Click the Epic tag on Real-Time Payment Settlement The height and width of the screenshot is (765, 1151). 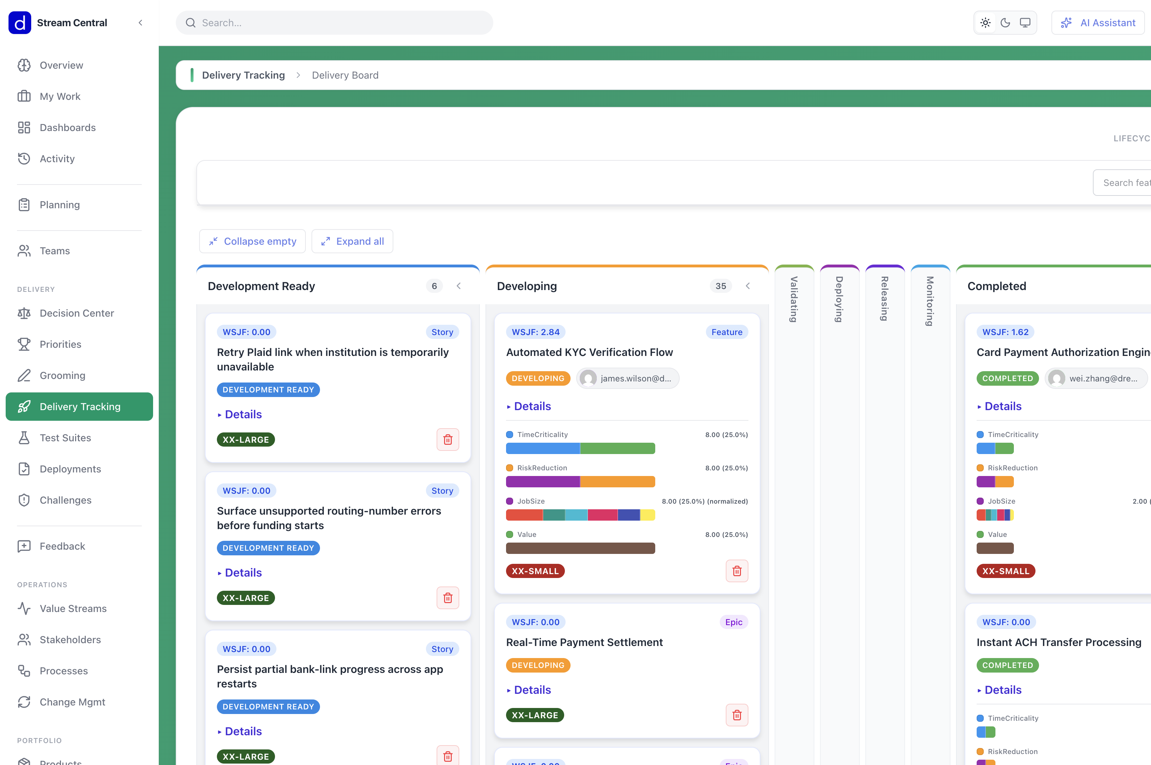click(734, 623)
